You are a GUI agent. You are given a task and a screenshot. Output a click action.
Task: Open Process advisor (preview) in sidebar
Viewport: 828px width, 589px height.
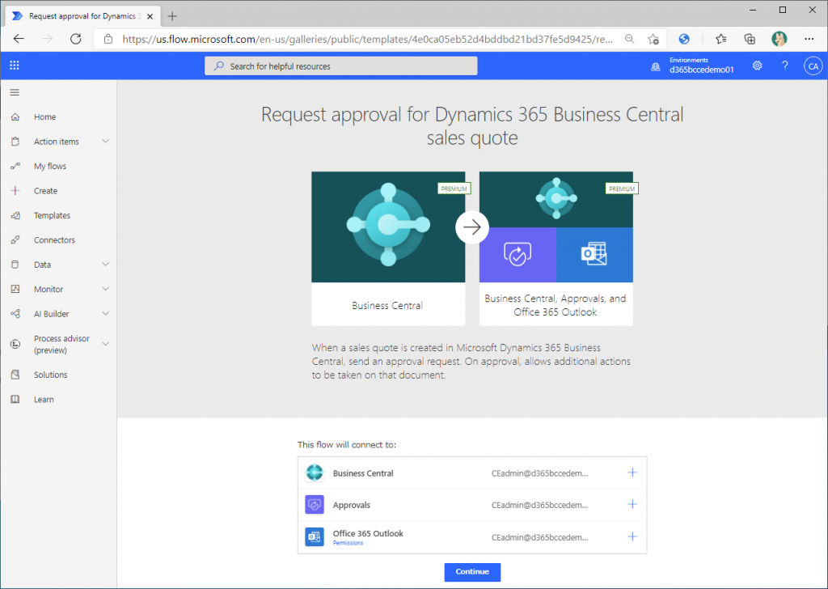61,345
